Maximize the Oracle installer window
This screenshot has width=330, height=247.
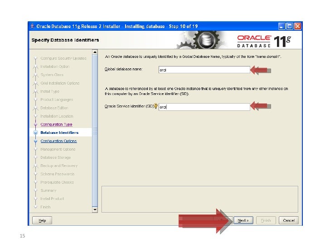[290, 26]
